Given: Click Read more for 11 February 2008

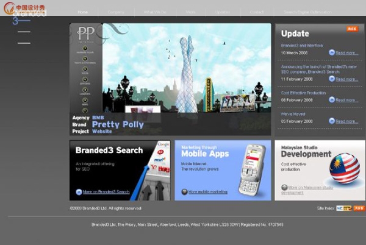Looking at the screenshot, I should [346, 79].
